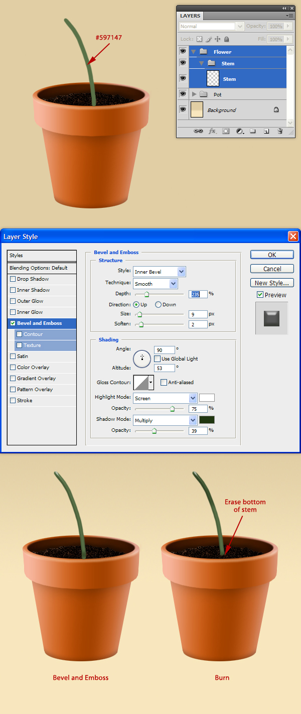Create a new group with folder icon
The width and height of the screenshot is (301, 714).
pos(253,131)
